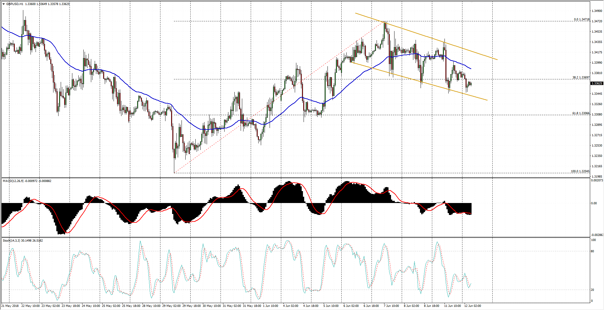Click the arrow beside the GBPUSD,H1 title
The image size is (604, 310).
(3, 4)
